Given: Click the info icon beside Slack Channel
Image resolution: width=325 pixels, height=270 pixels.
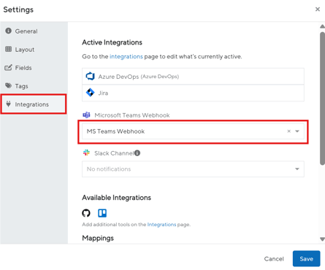Looking at the screenshot, I should pos(137,153).
